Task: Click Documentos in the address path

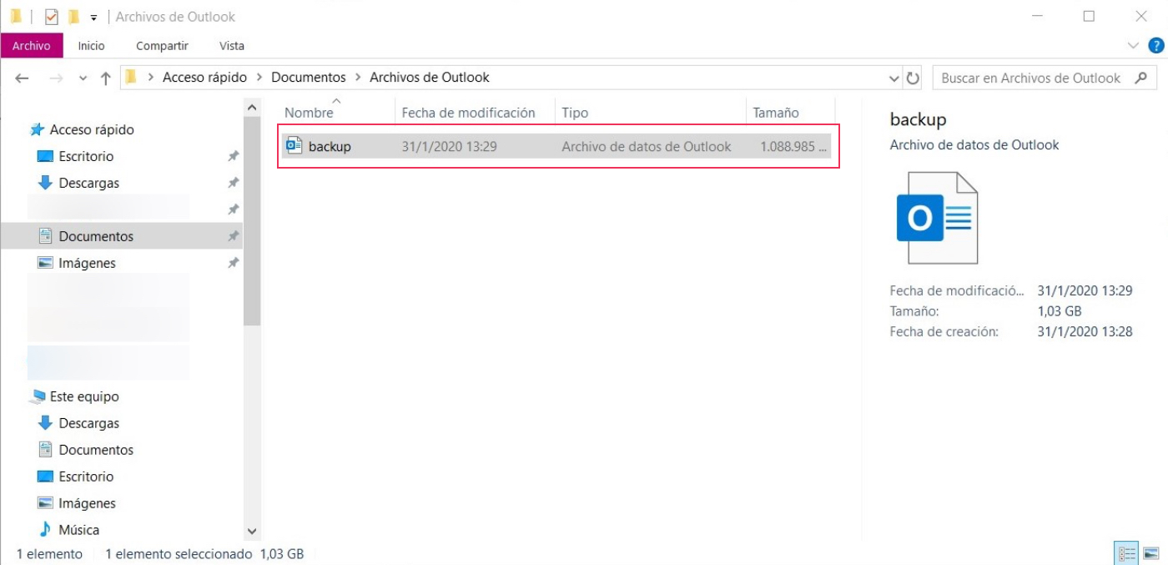Action: tap(309, 77)
